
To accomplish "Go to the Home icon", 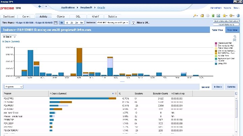I will 202,15.
